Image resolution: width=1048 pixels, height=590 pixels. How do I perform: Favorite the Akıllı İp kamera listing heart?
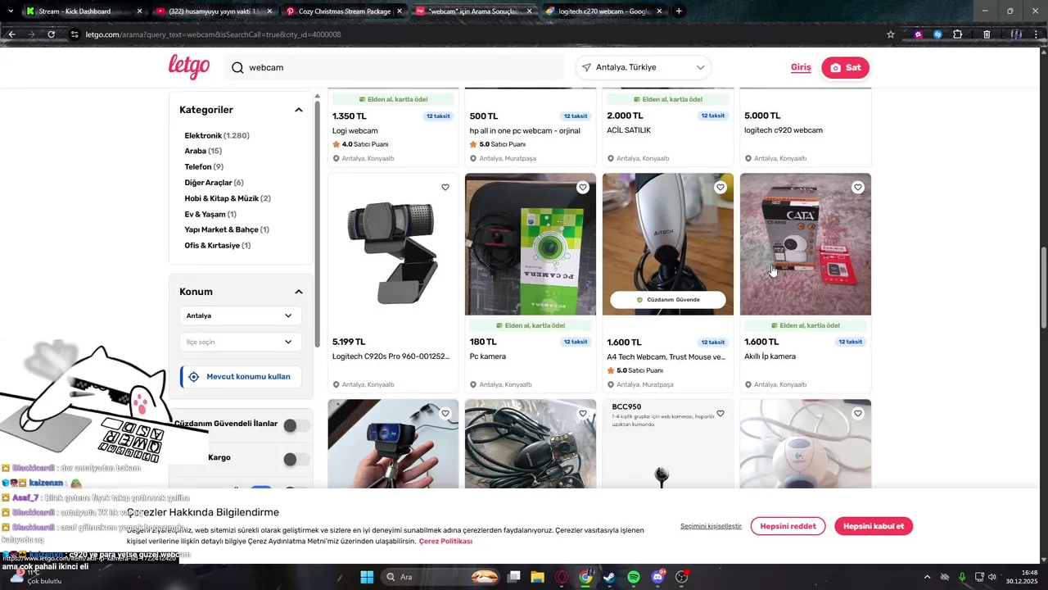(858, 187)
